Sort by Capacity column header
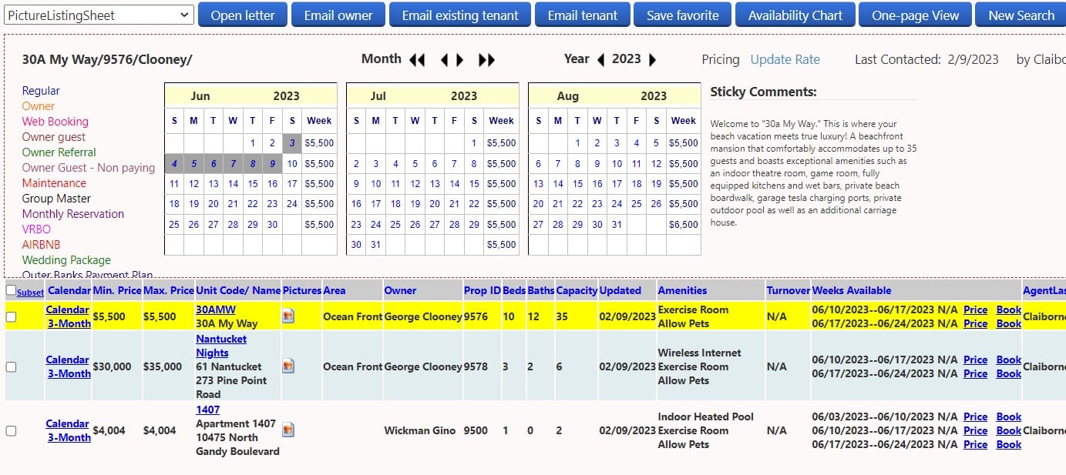Viewport: 1066px width, 475px height. 577,290
